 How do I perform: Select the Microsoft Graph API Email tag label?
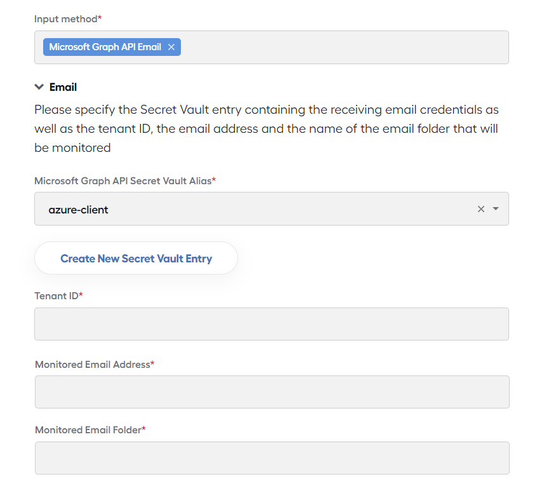tap(105, 47)
